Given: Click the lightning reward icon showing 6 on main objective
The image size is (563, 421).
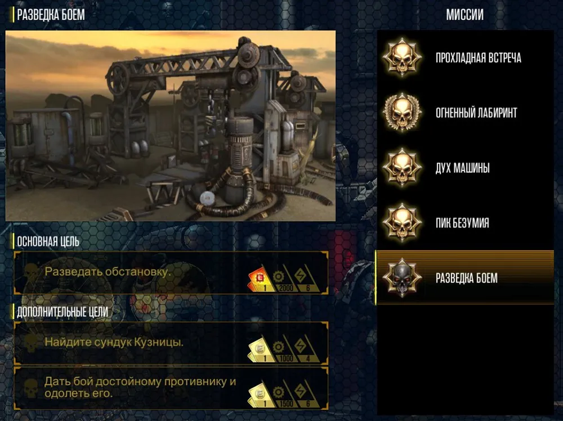Looking at the screenshot, I should [x=305, y=279].
